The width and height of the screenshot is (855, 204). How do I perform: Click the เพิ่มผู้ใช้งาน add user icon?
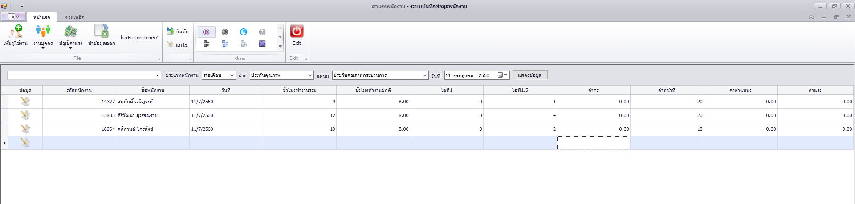pos(16,31)
